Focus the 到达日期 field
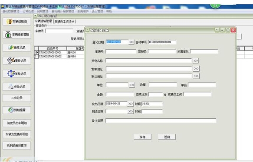253x162 pixels. tap(116, 111)
